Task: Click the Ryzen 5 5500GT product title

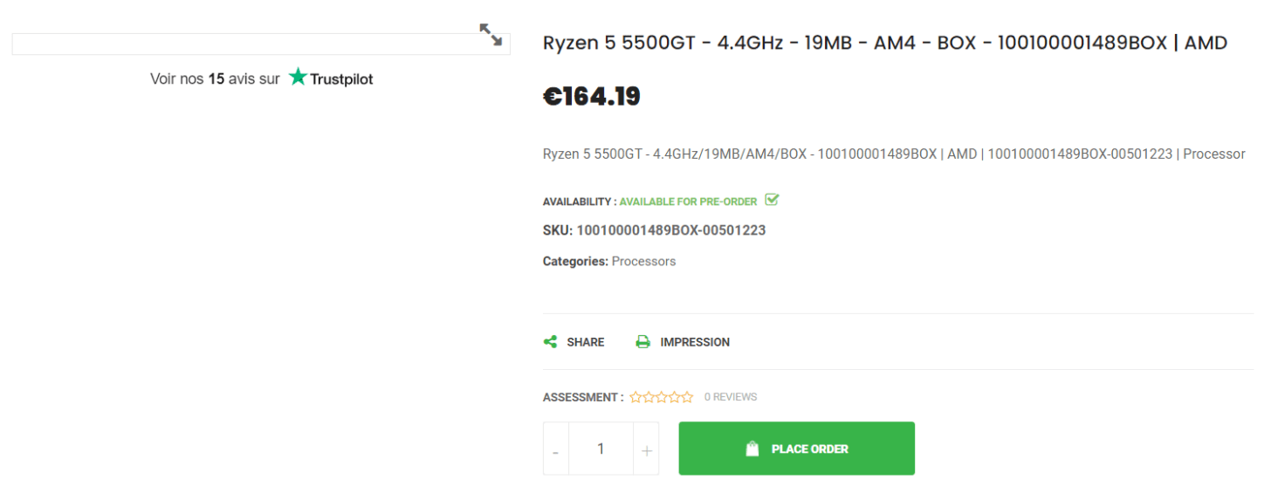Action: 885,43
